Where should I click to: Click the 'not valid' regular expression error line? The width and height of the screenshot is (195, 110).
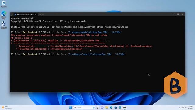(x=60, y=35)
